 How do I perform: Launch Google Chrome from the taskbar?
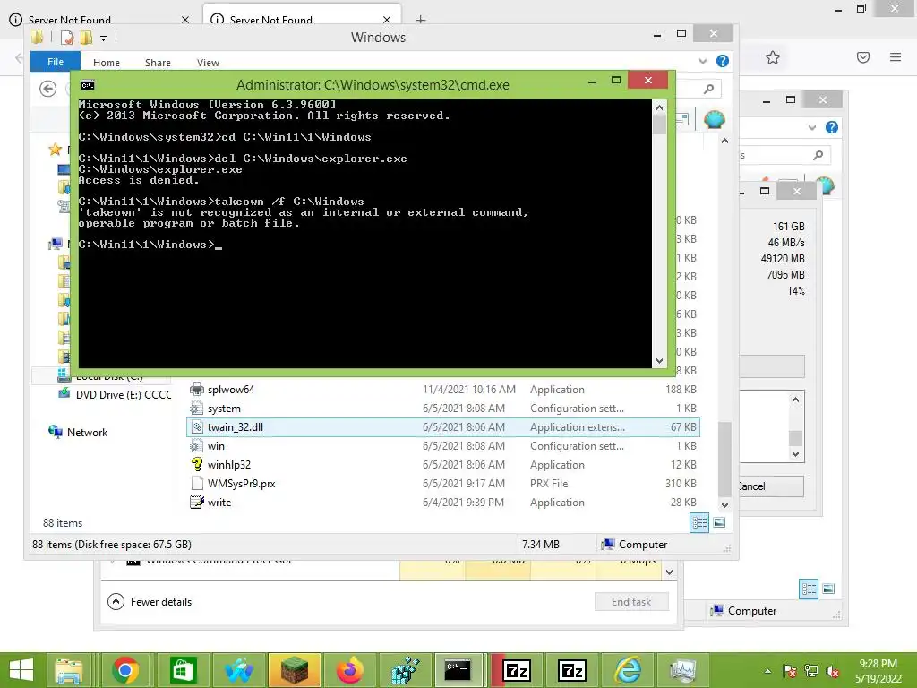(125, 670)
